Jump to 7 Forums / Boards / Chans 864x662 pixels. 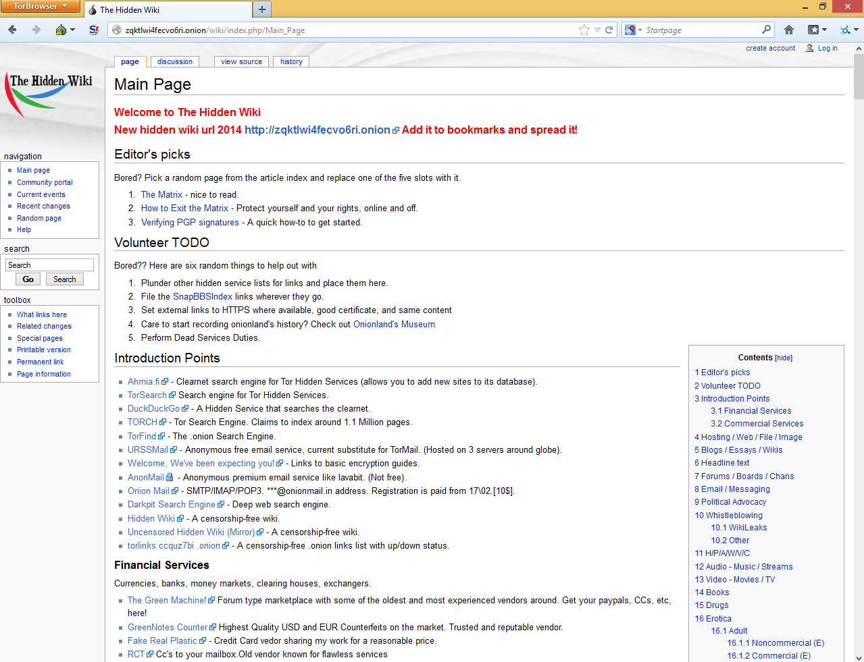pyautogui.click(x=744, y=476)
